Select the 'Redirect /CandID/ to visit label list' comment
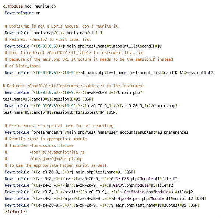 pyautogui.click(x=48, y=40)
